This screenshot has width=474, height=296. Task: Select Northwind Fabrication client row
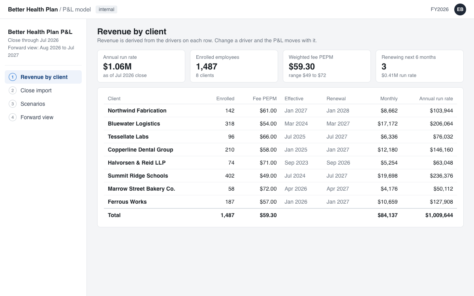[280, 111]
